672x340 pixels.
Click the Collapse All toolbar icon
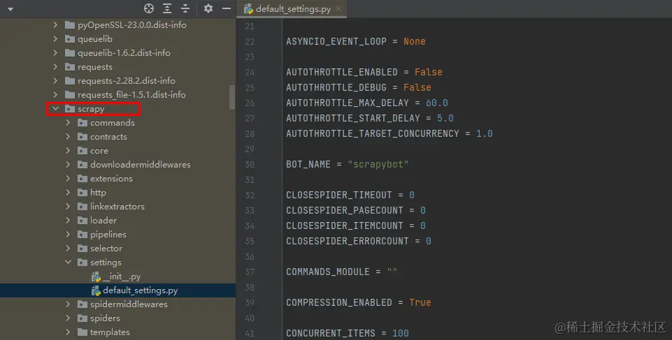click(x=185, y=8)
